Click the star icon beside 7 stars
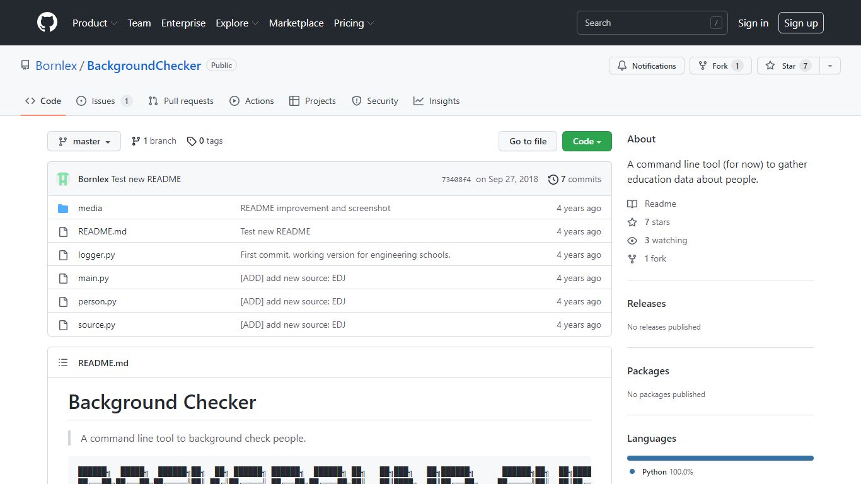The height and width of the screenshot is (484, 861). [632, 222]
